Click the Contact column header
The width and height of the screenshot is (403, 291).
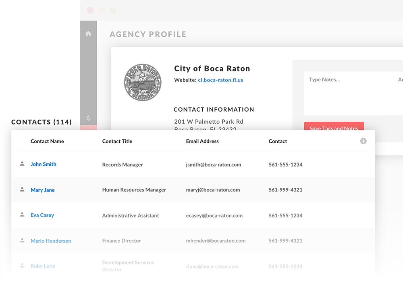pyautogui.click(x=278, y=141)
